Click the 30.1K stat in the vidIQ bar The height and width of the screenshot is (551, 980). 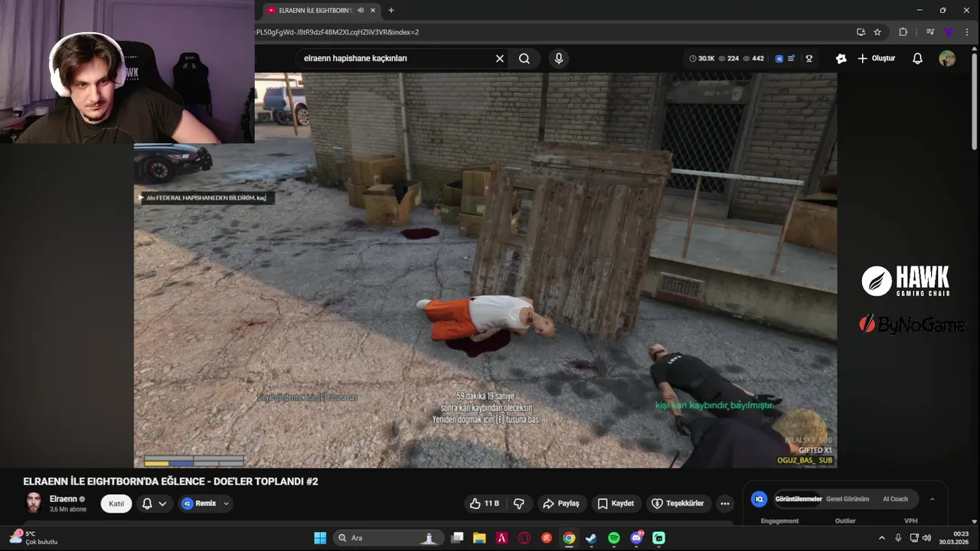pos(701,58)
